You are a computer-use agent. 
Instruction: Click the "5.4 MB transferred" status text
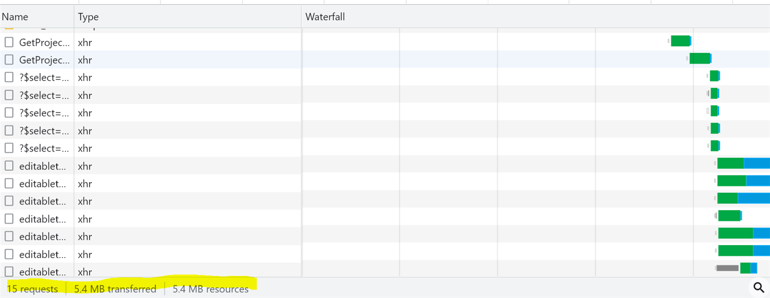tap(115, 289)
